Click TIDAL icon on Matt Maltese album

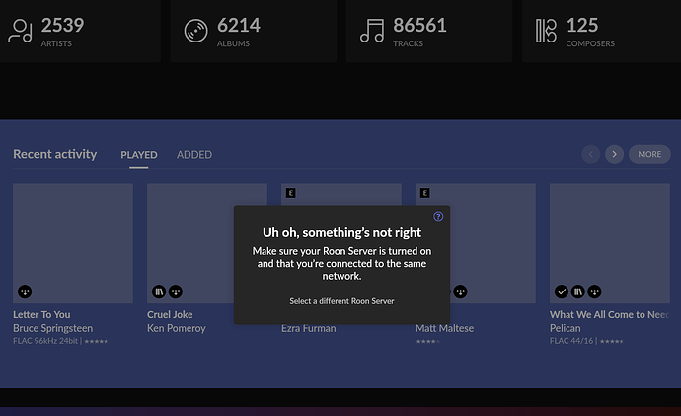point(460,291)
